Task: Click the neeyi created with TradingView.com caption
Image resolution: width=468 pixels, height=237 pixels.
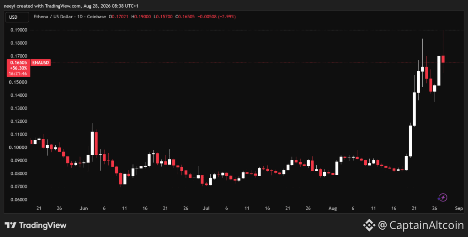Action: pyautogui.click(x=71, y=6)
